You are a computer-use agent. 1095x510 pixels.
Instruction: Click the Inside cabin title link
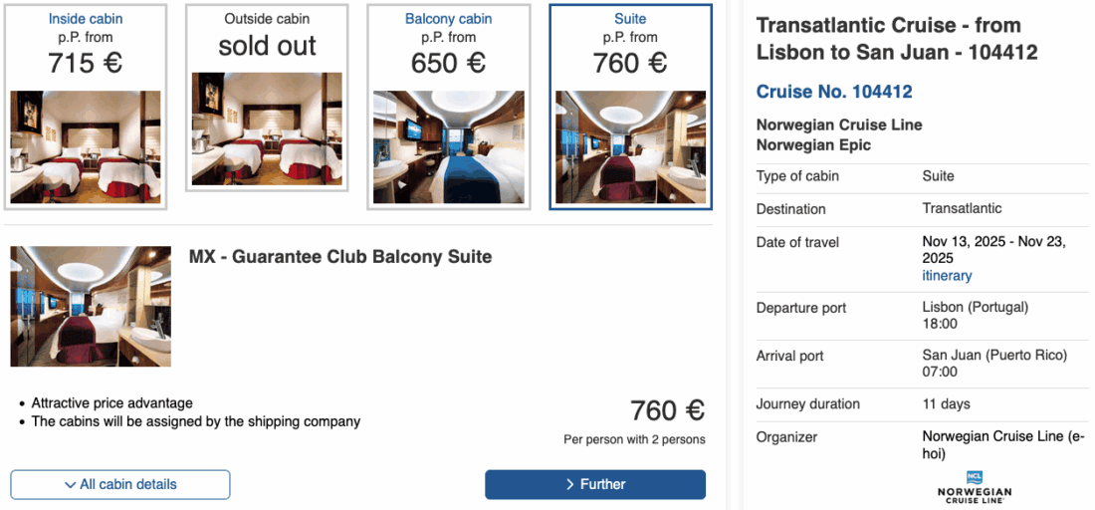point(86,19)
